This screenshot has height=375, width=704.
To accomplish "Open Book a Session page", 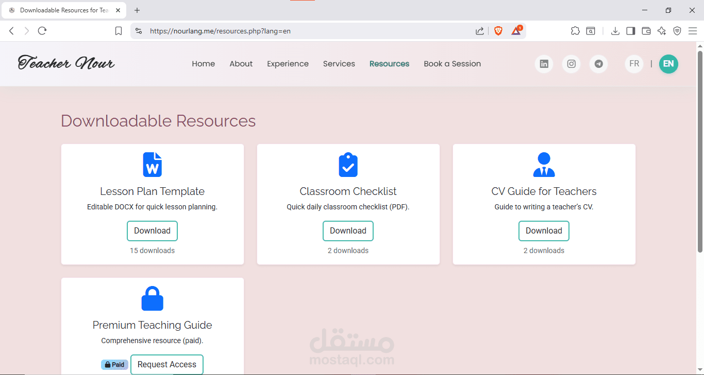I will point(452,64).
